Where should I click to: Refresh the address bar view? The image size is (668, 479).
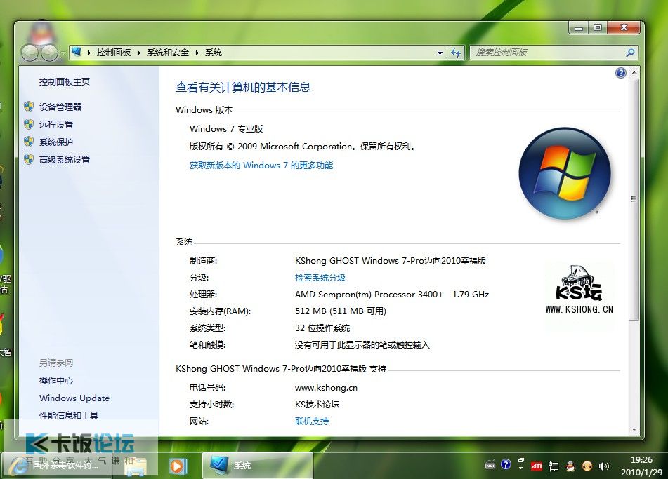pyautogui.click(x=456, y=53)
